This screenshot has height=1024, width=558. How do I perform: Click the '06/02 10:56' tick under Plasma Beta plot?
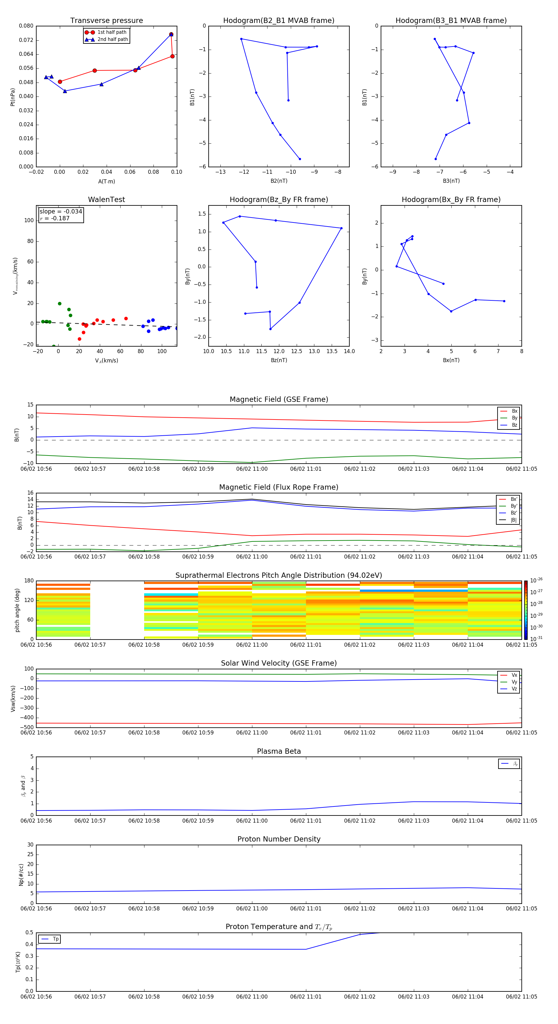click(x=36, y=821)
